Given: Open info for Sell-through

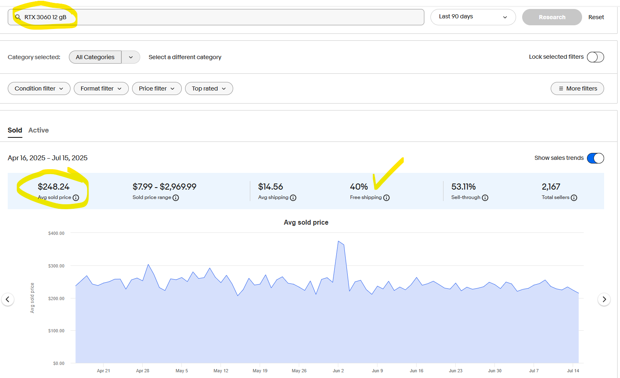Looking at the screenshot, I should click(485, 198).
